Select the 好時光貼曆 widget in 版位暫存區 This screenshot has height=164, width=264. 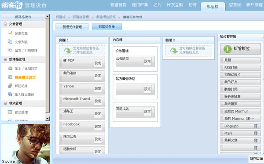coord(240,97)
